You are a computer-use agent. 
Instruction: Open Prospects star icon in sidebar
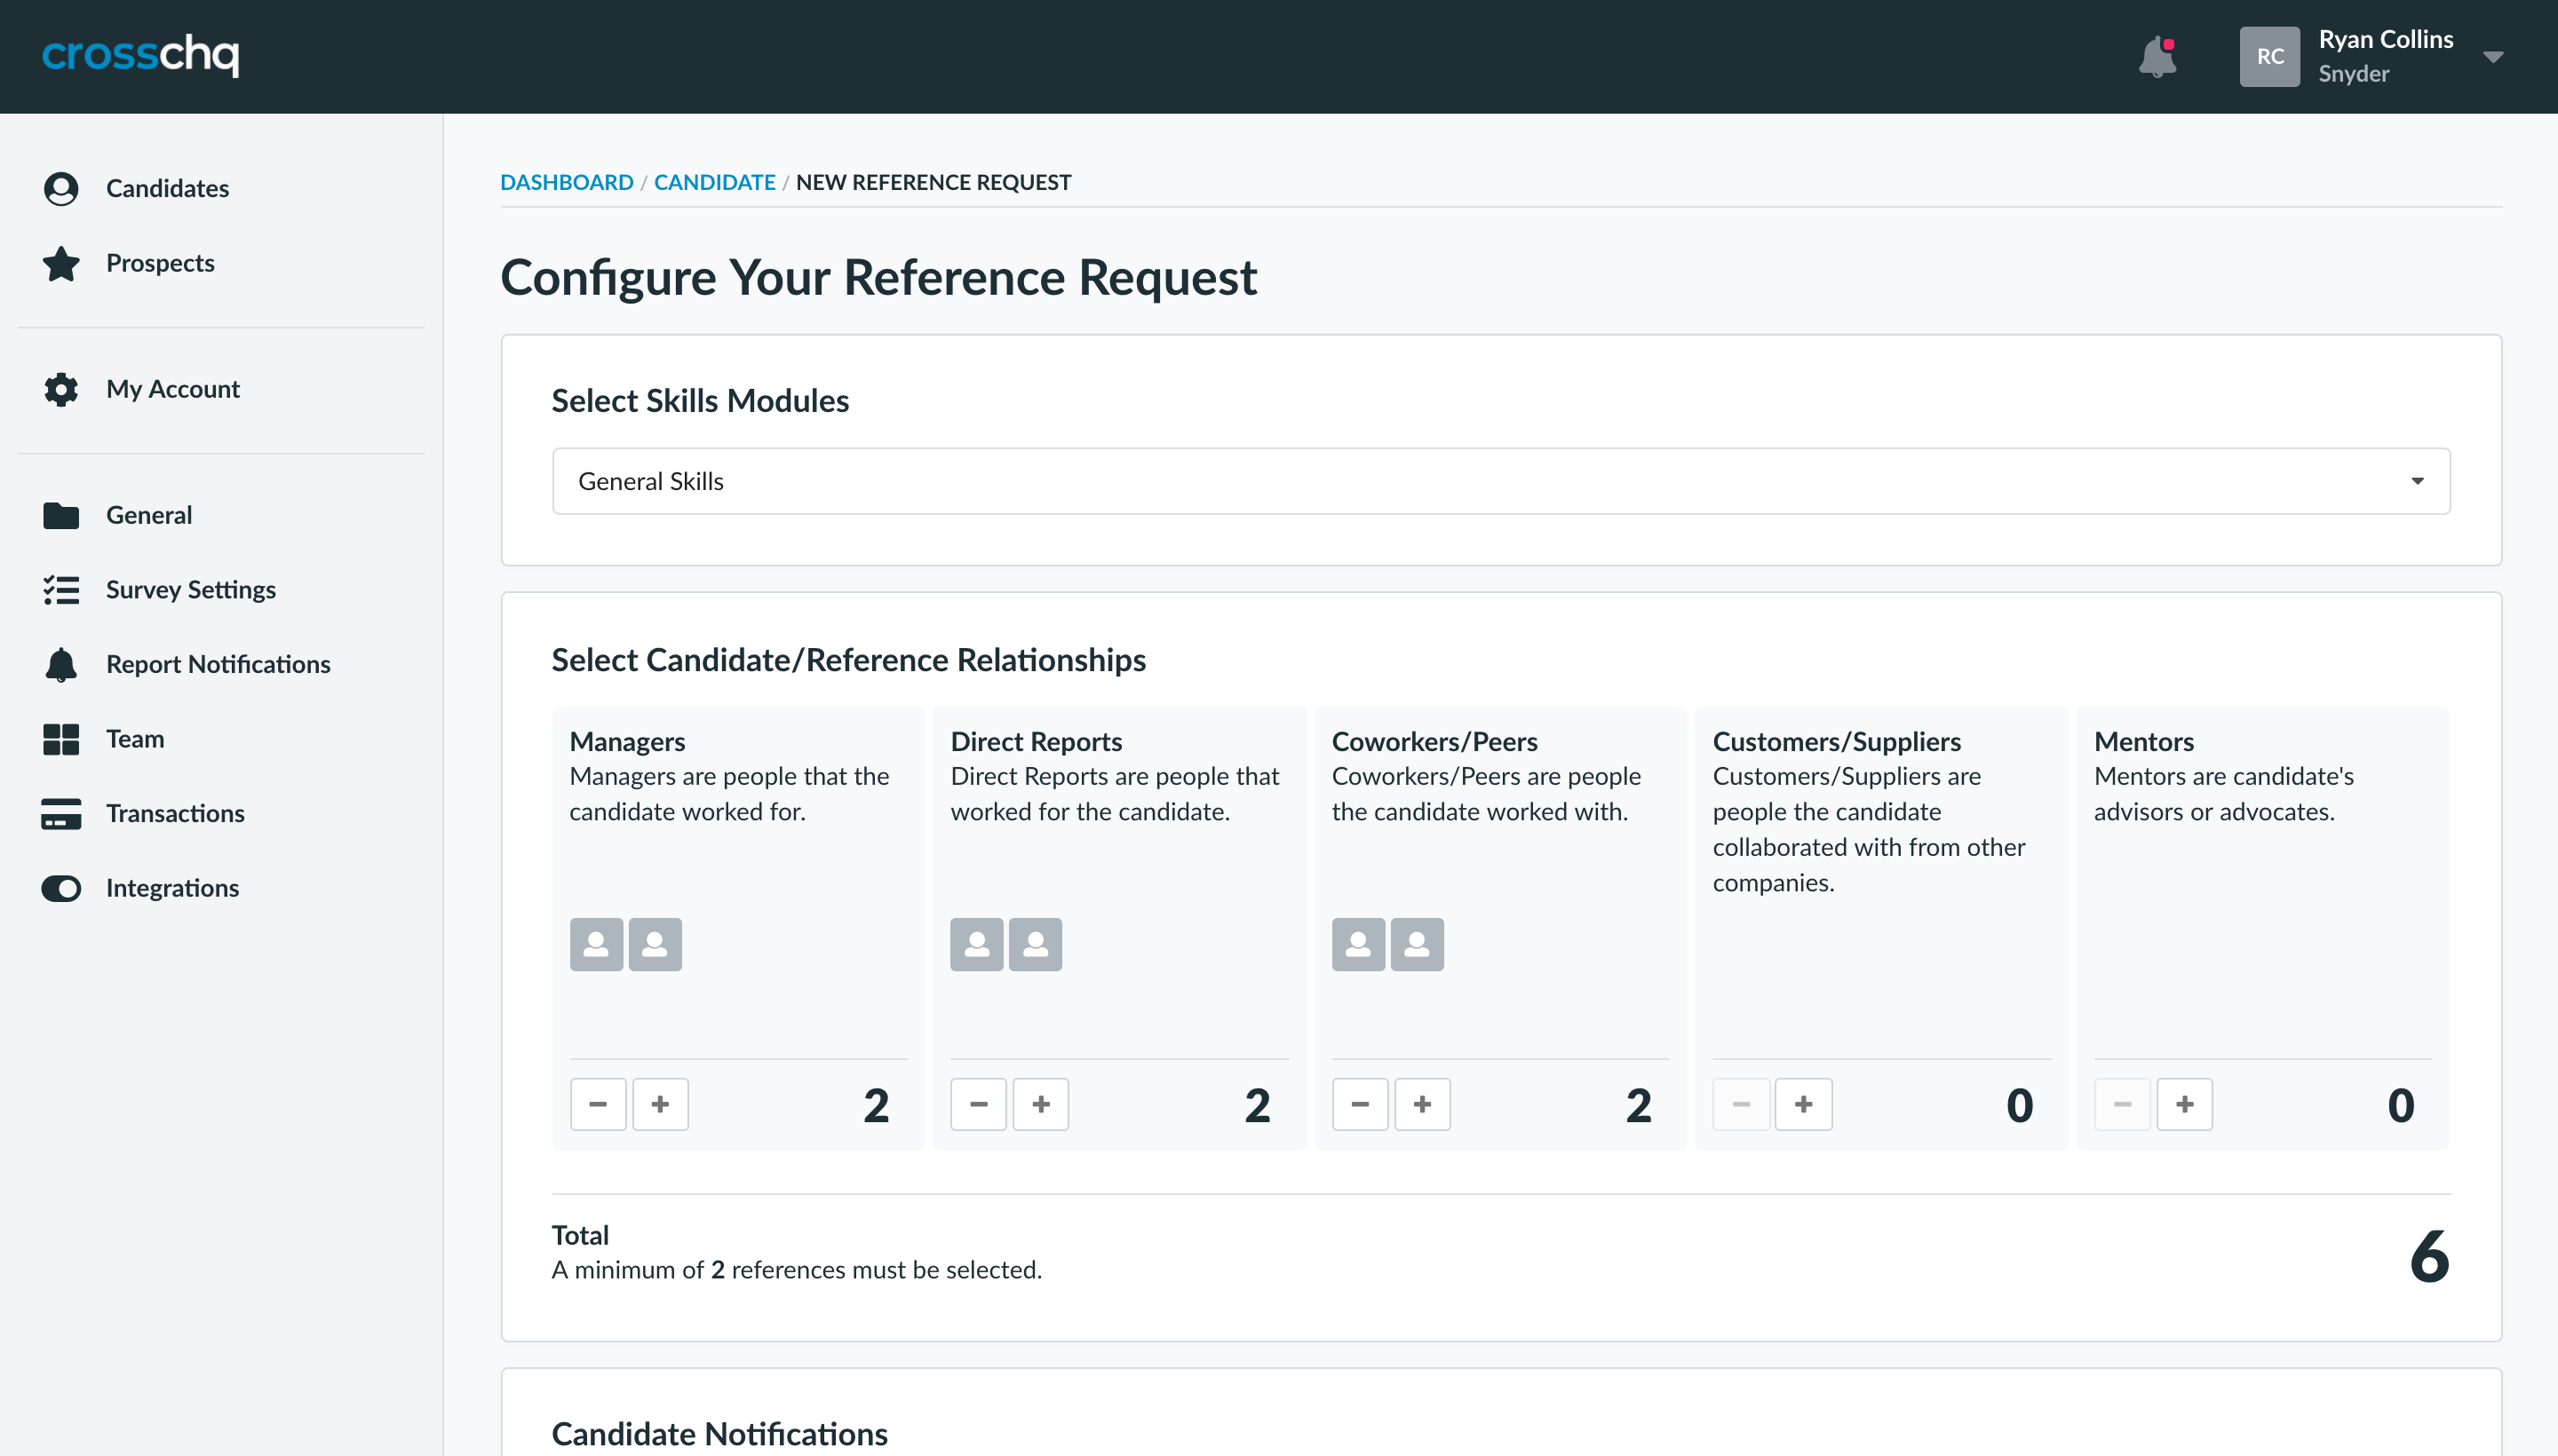[61, 263]
